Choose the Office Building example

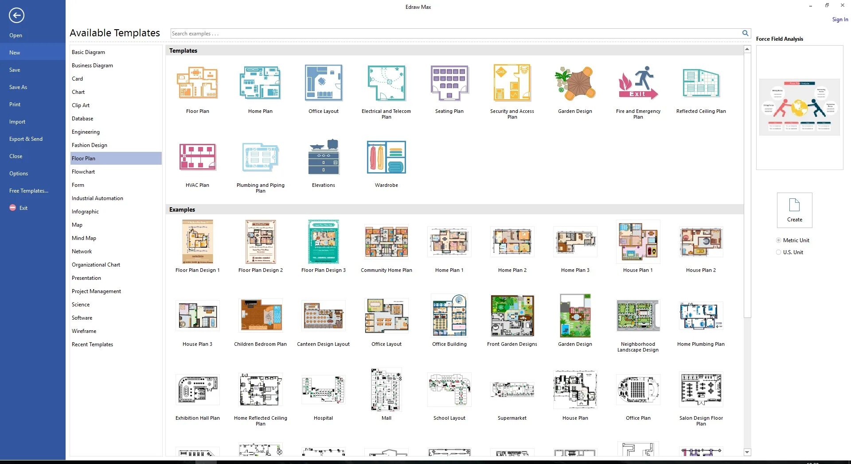(x=449, y=316)
